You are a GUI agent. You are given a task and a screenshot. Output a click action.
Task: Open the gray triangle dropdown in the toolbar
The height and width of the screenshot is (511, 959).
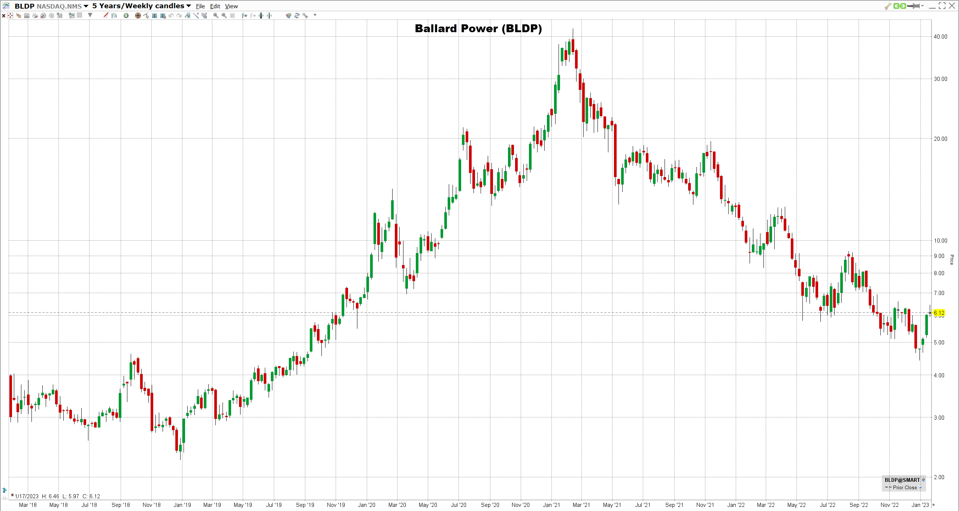90,15
